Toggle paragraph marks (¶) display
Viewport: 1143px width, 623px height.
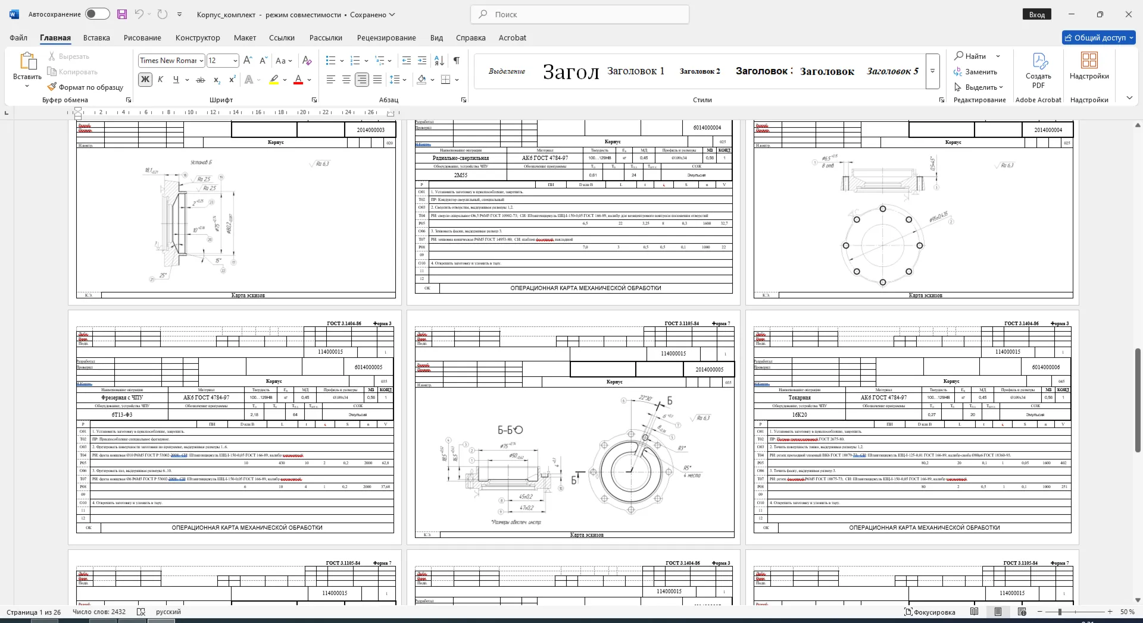(456, 60)
